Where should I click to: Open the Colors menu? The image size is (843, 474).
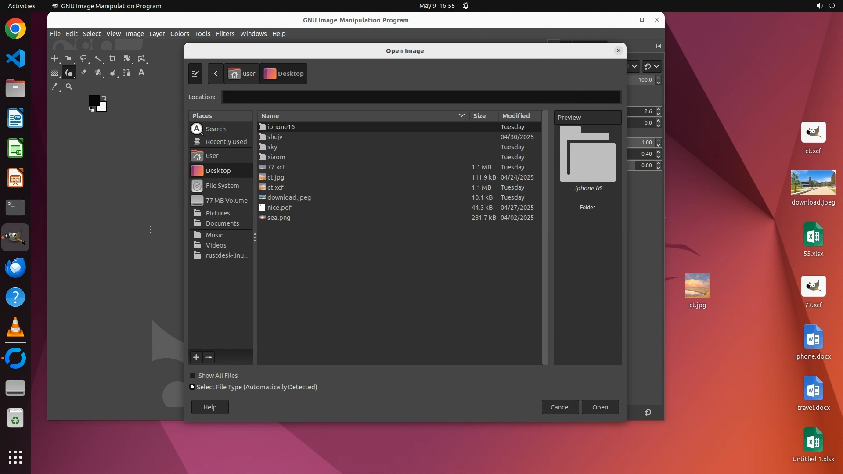(180, 34)
